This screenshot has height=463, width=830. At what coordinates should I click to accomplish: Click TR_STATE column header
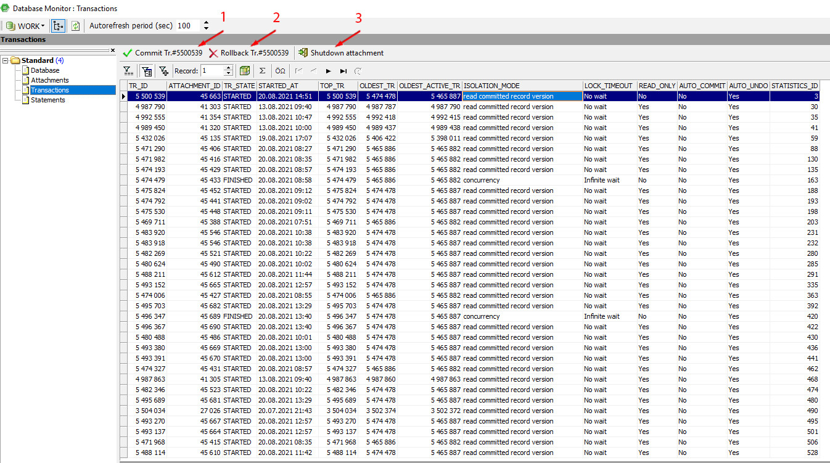click(x=239, y=86)
